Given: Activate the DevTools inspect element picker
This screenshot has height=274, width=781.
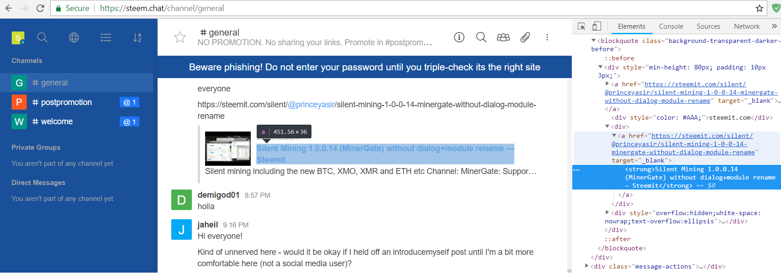Looking at the screenshot, I should click(x=581, y=26).
